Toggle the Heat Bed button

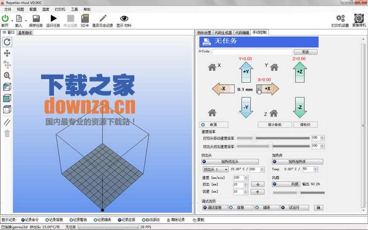(297, 161)
